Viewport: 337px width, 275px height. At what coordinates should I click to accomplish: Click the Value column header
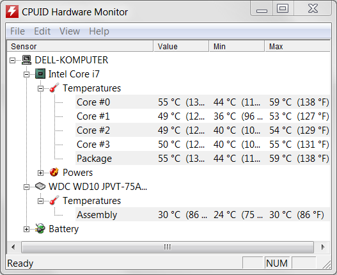(x=181, y=47)
